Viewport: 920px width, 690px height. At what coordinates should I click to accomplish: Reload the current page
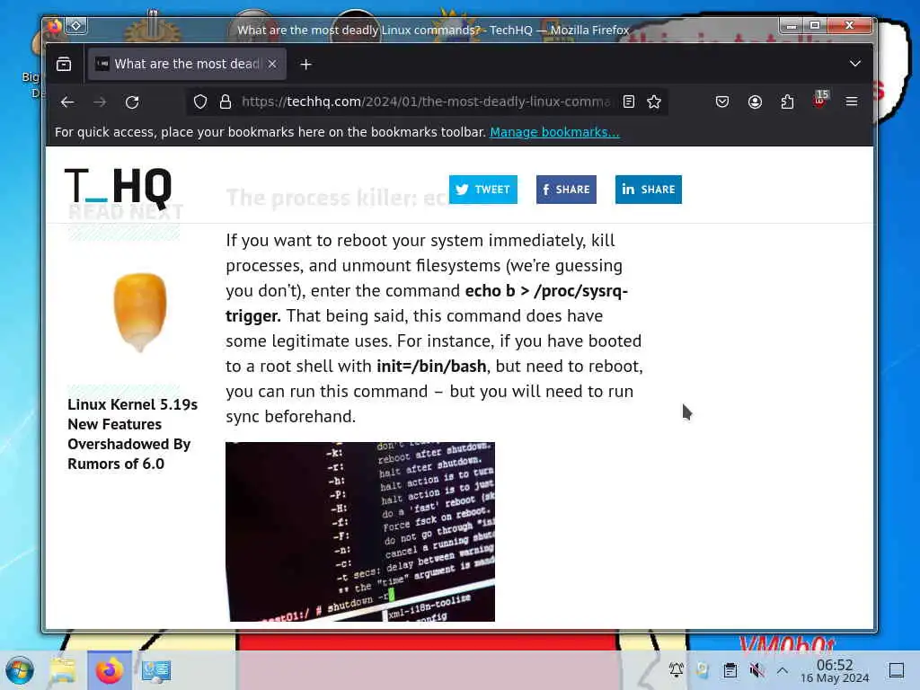click(132, 102)
